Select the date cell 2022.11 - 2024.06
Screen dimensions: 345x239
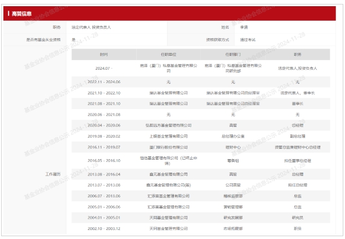104,82
